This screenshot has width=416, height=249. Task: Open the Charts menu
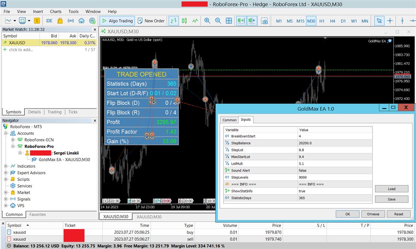coord(56,11)
